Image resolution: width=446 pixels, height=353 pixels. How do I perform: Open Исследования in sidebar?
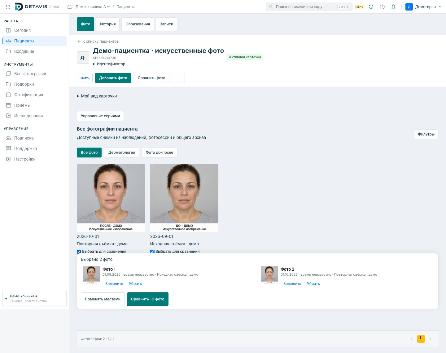pyautogui.click(x=34, y=116)
